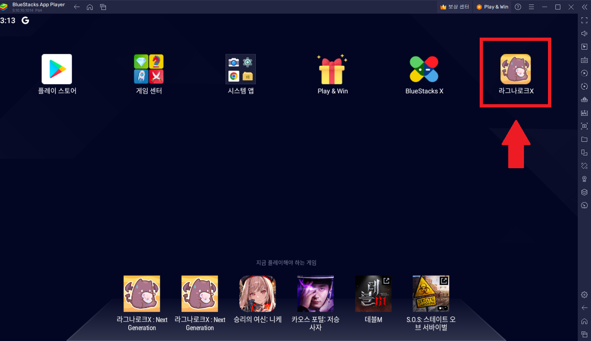Screen dimensions: 591x341
Task: Open the hamburger menu
Action: pyautogui.click(x=531, y=7)
